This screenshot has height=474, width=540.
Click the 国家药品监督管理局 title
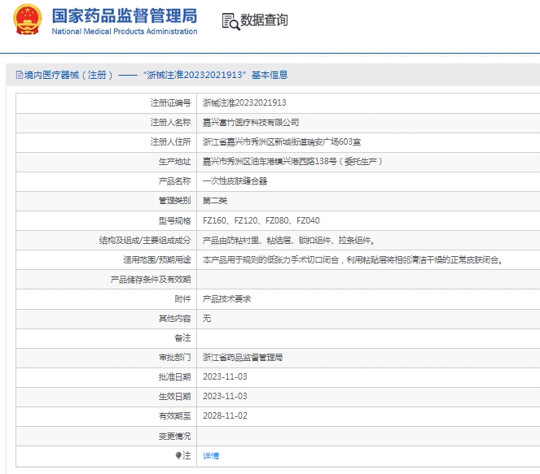tap(125, 15)
